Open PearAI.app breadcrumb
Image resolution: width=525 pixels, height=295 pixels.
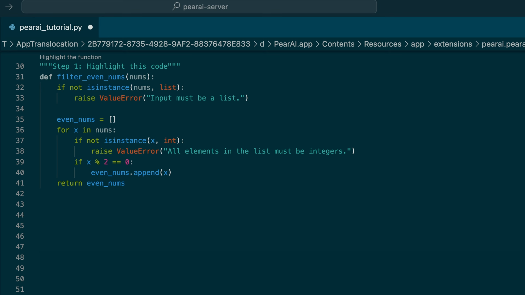[293, 44]
